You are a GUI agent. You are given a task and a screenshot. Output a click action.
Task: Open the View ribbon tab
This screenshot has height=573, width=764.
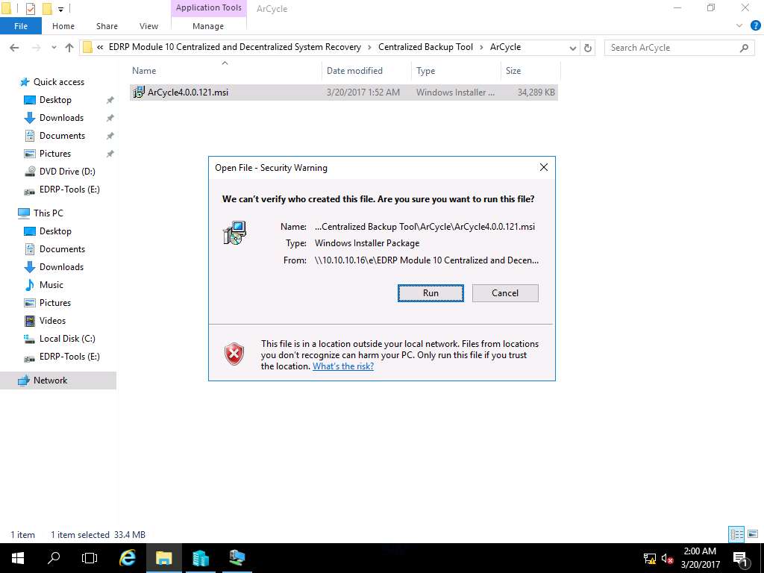point(148,26)
